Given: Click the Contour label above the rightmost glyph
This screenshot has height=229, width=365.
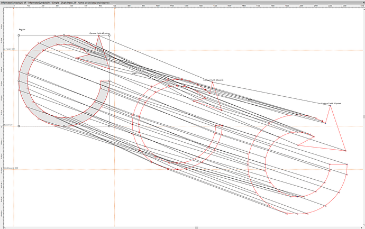Looking at the screenshot, I should pyautogui.click(x=331, y=103).
